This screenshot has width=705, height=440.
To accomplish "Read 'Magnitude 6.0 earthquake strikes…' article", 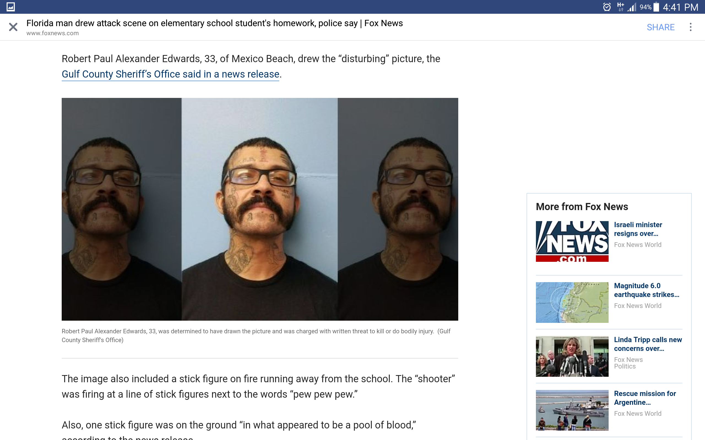I will (646, 290).
